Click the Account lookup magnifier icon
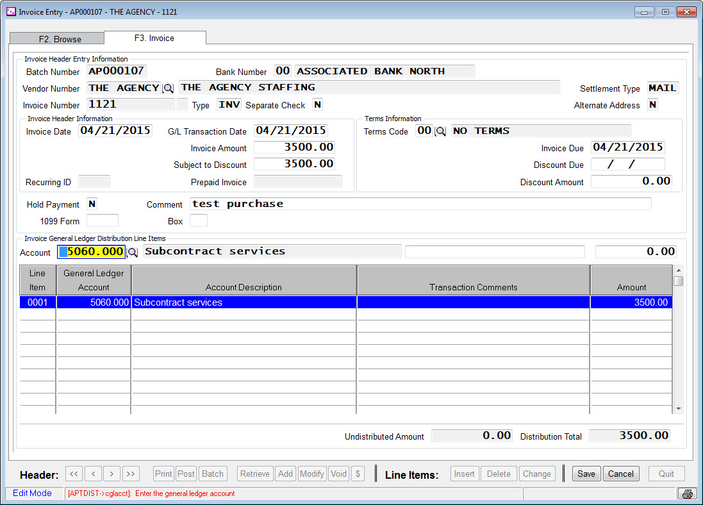This screenshot has height=505, width=703. tap(133, 252)
